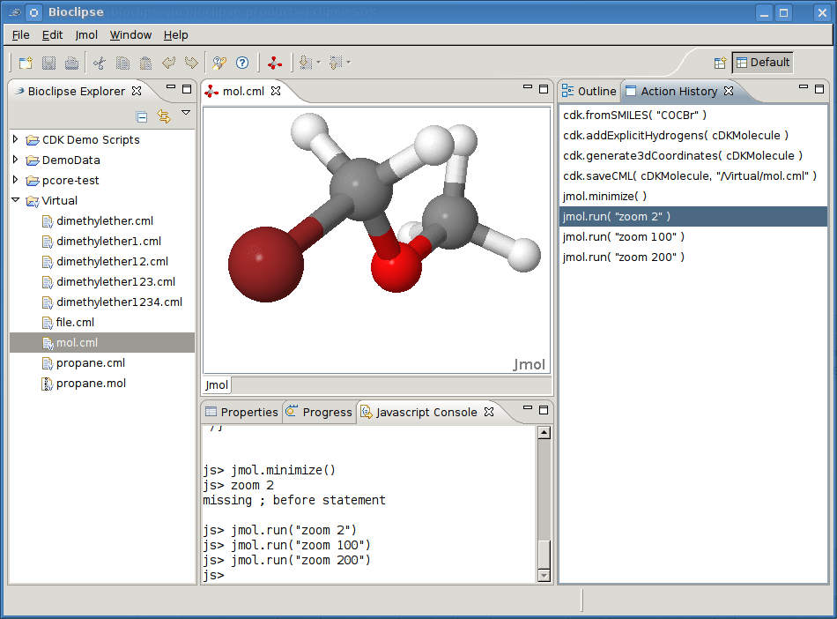Click the Help question mark icon
Image resolution: width=837 pixels, height=619 pixels.
coord(242,63)
